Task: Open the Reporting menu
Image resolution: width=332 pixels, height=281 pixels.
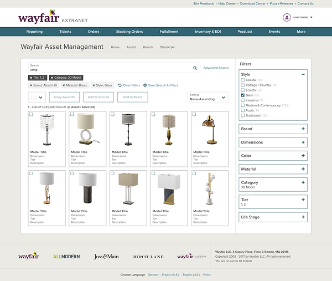Action: pyautogui.click(x=34, y=32)
